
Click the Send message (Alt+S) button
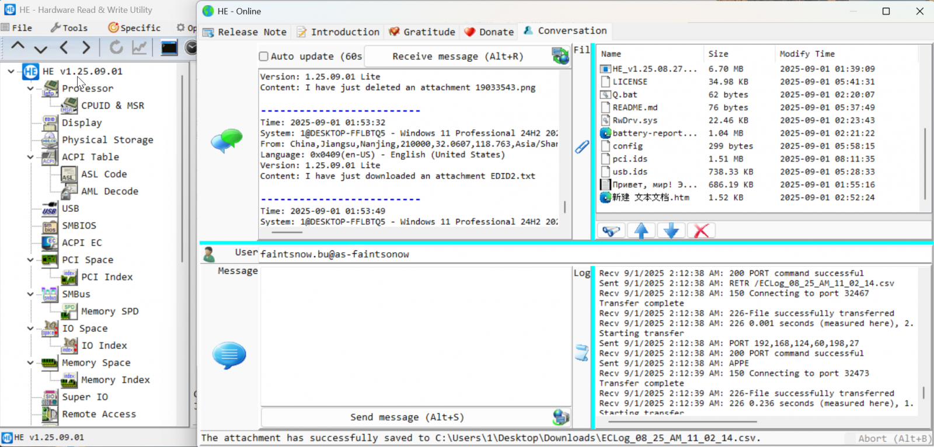click(407, 417)
